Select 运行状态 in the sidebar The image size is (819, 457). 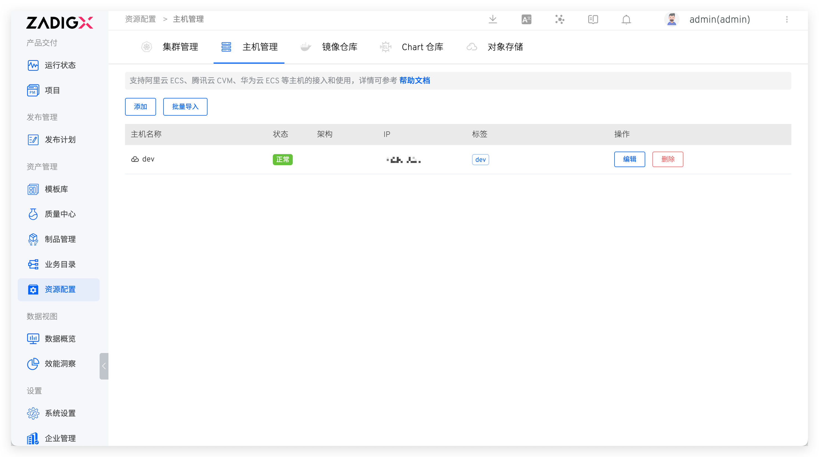pyautogui.click(x=60, y=66)
